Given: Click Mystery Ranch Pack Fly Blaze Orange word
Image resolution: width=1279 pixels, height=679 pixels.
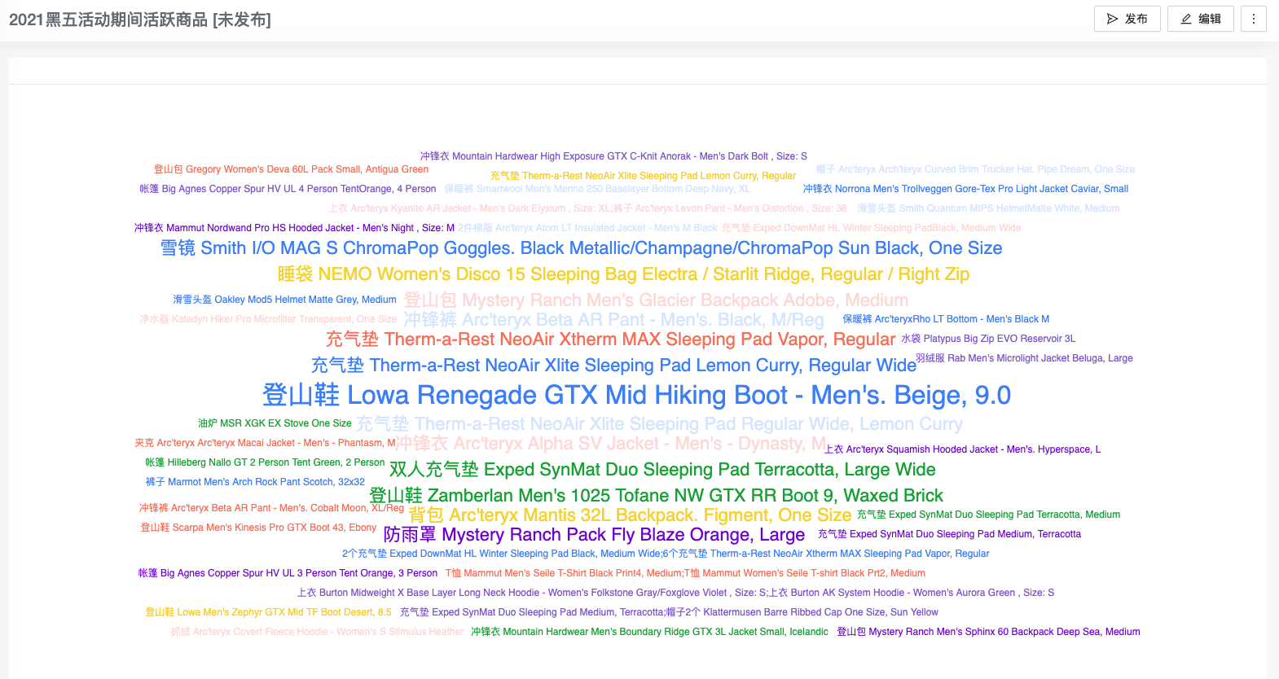Looking at the screenshot, I should [x=594, y=535].
